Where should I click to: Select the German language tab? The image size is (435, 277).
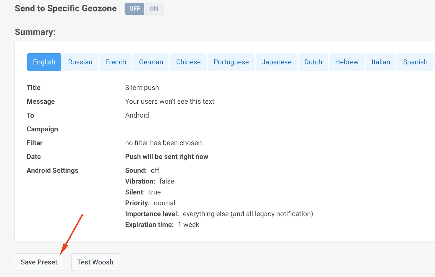click(151, 62)
